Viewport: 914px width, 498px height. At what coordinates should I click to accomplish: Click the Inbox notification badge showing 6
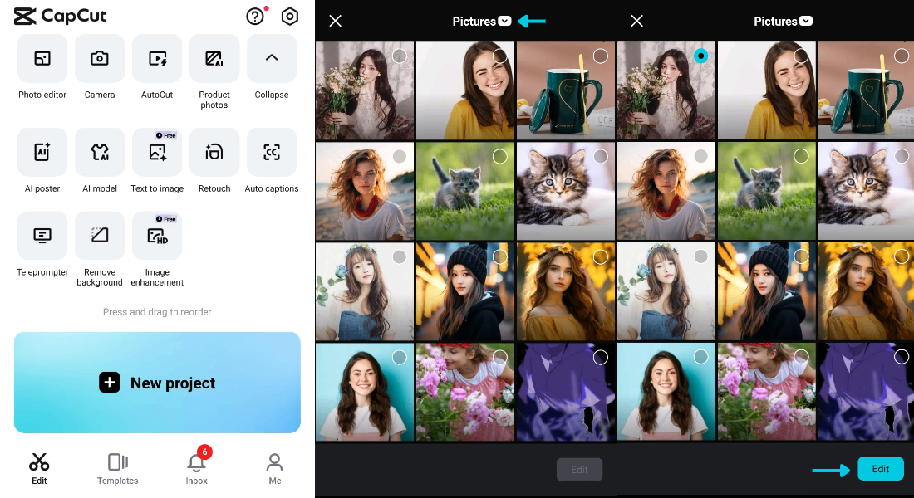[x=204, y=452]
